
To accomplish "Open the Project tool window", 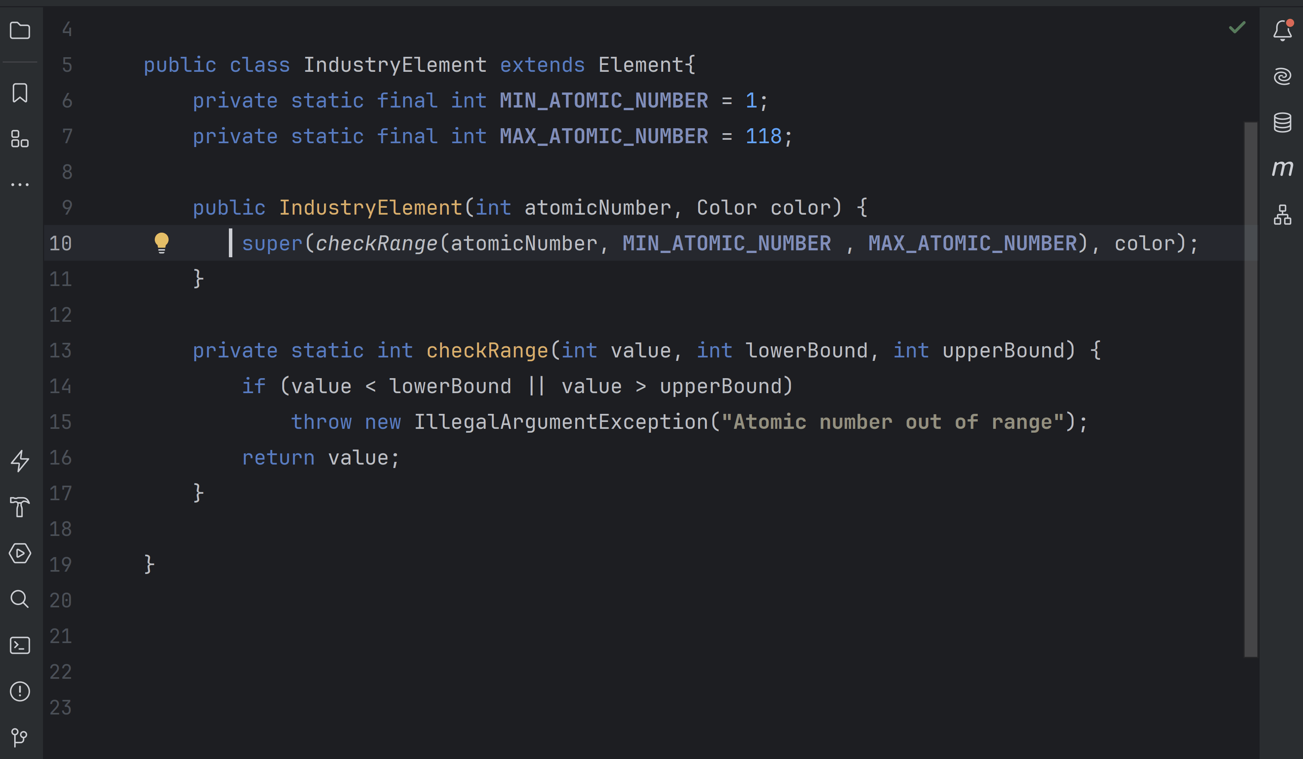I will (21, 31).
